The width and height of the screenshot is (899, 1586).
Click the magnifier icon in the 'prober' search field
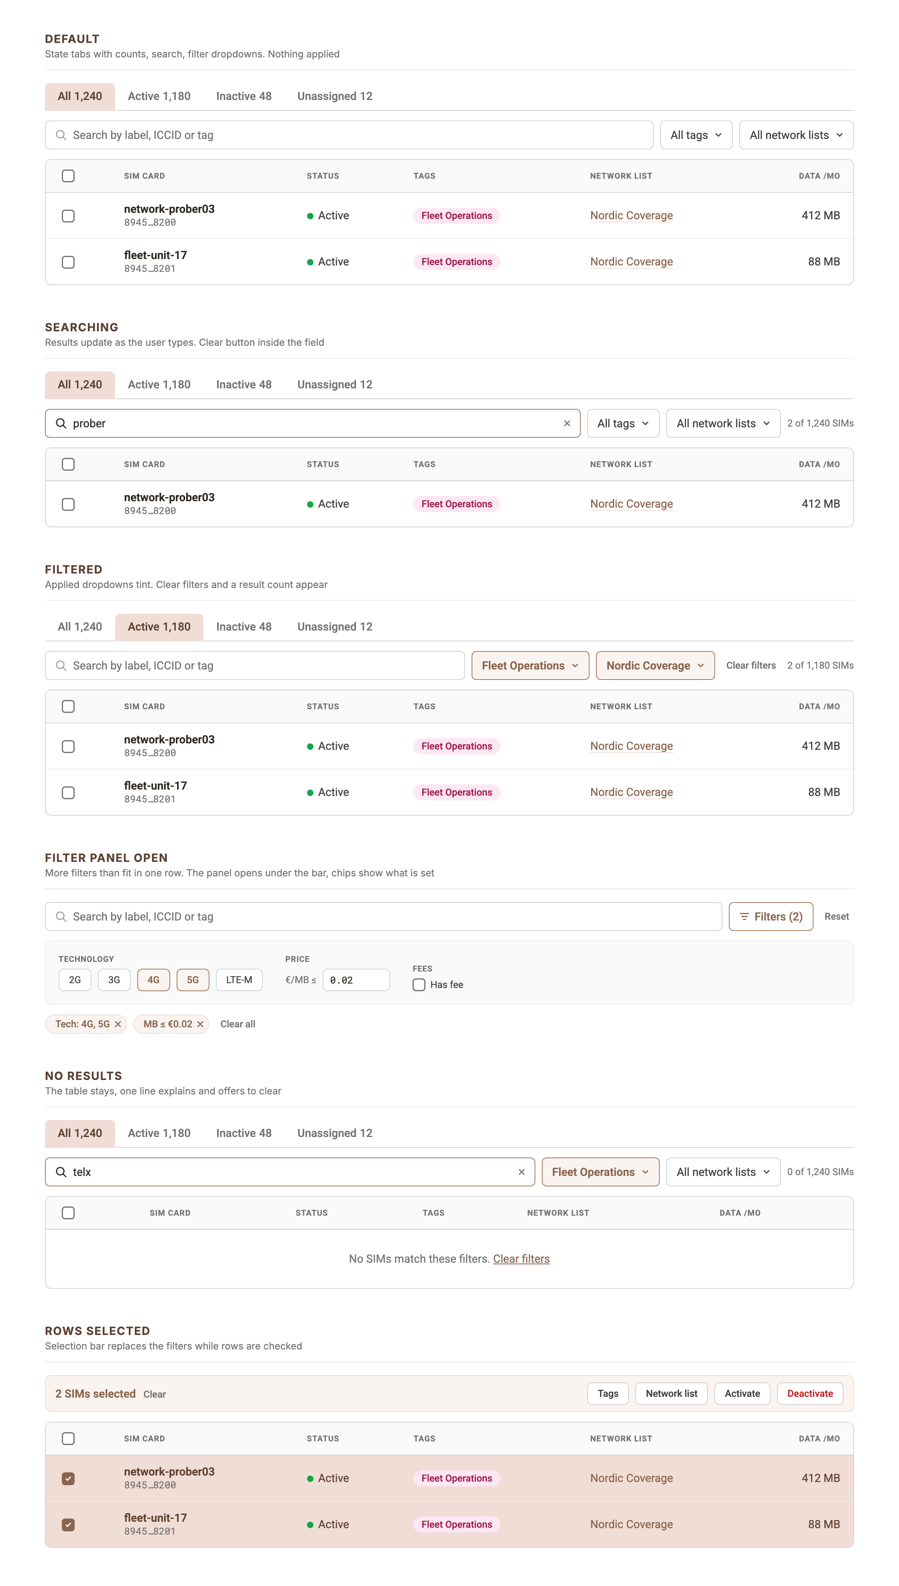coord(61,423)
